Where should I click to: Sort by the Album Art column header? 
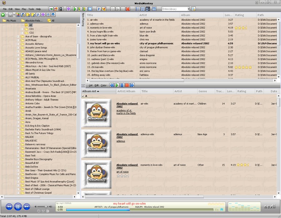coord(98,91)
